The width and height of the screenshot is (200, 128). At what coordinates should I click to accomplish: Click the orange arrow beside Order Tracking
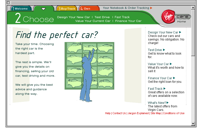pyautogui.click(x=151, y=8)
